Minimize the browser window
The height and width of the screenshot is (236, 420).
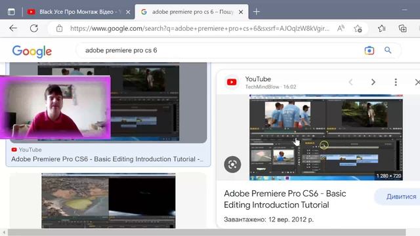pos(404,10)
